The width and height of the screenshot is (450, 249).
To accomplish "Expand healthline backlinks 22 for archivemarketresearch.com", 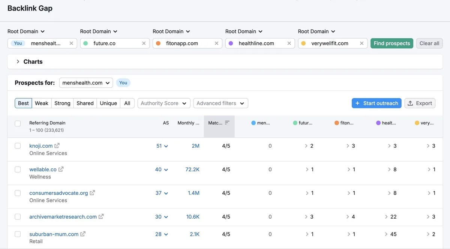I will point(391,216).
